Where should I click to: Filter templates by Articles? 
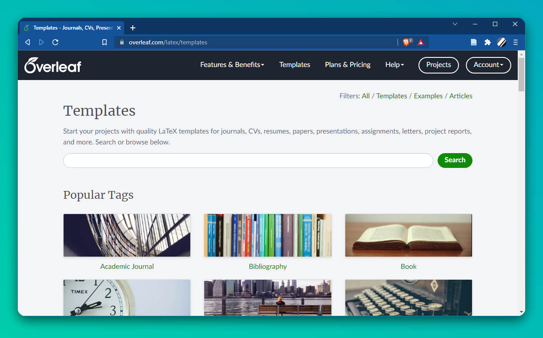coord(461,96)
